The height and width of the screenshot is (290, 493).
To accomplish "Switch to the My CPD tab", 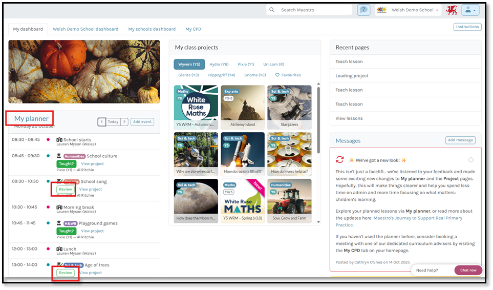I will tap(193, 29).
